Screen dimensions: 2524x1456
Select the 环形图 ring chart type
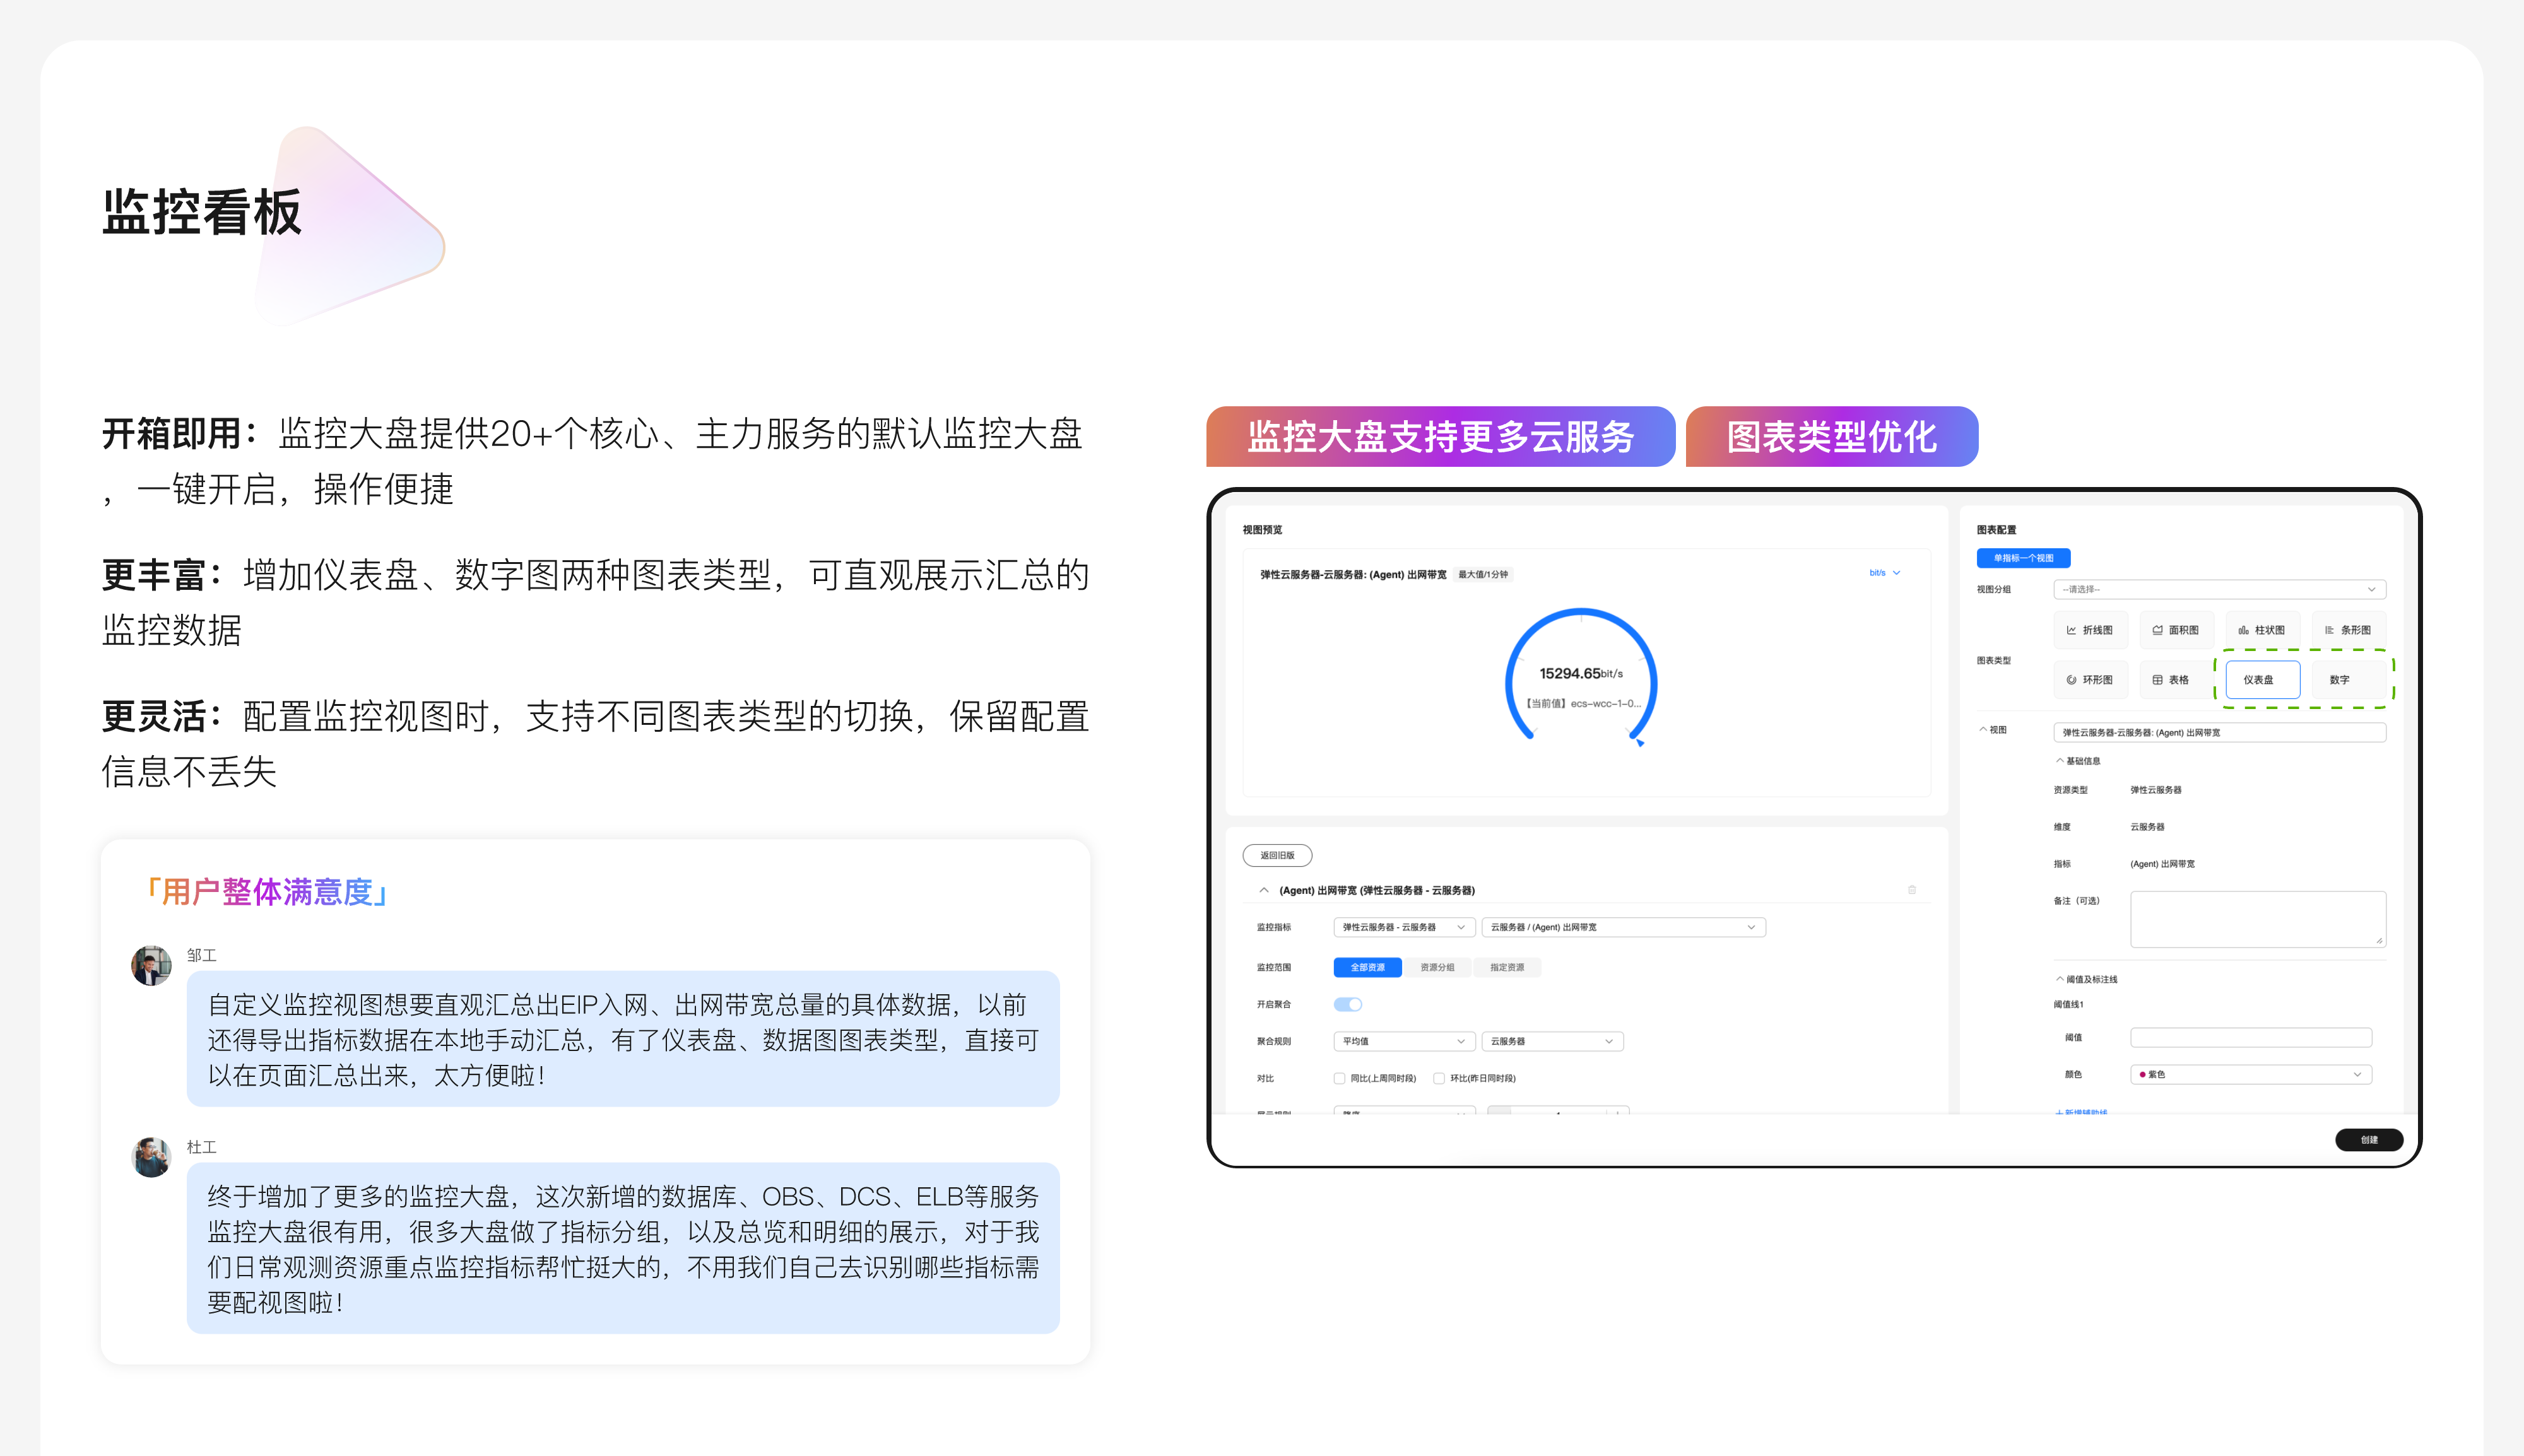(2090, 680)
